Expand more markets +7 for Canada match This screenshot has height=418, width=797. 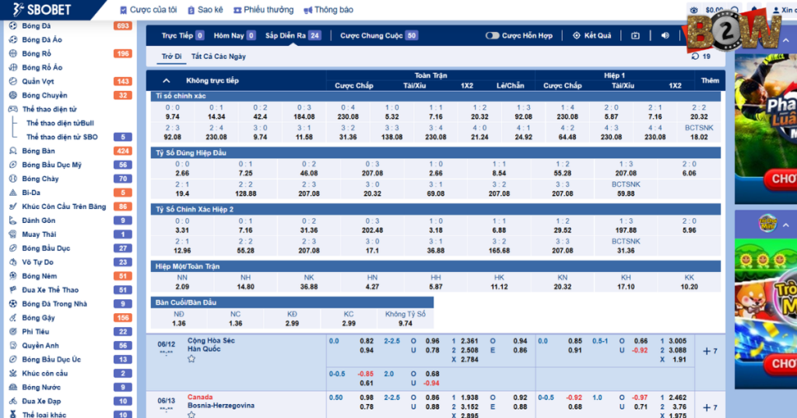[710, 407]
